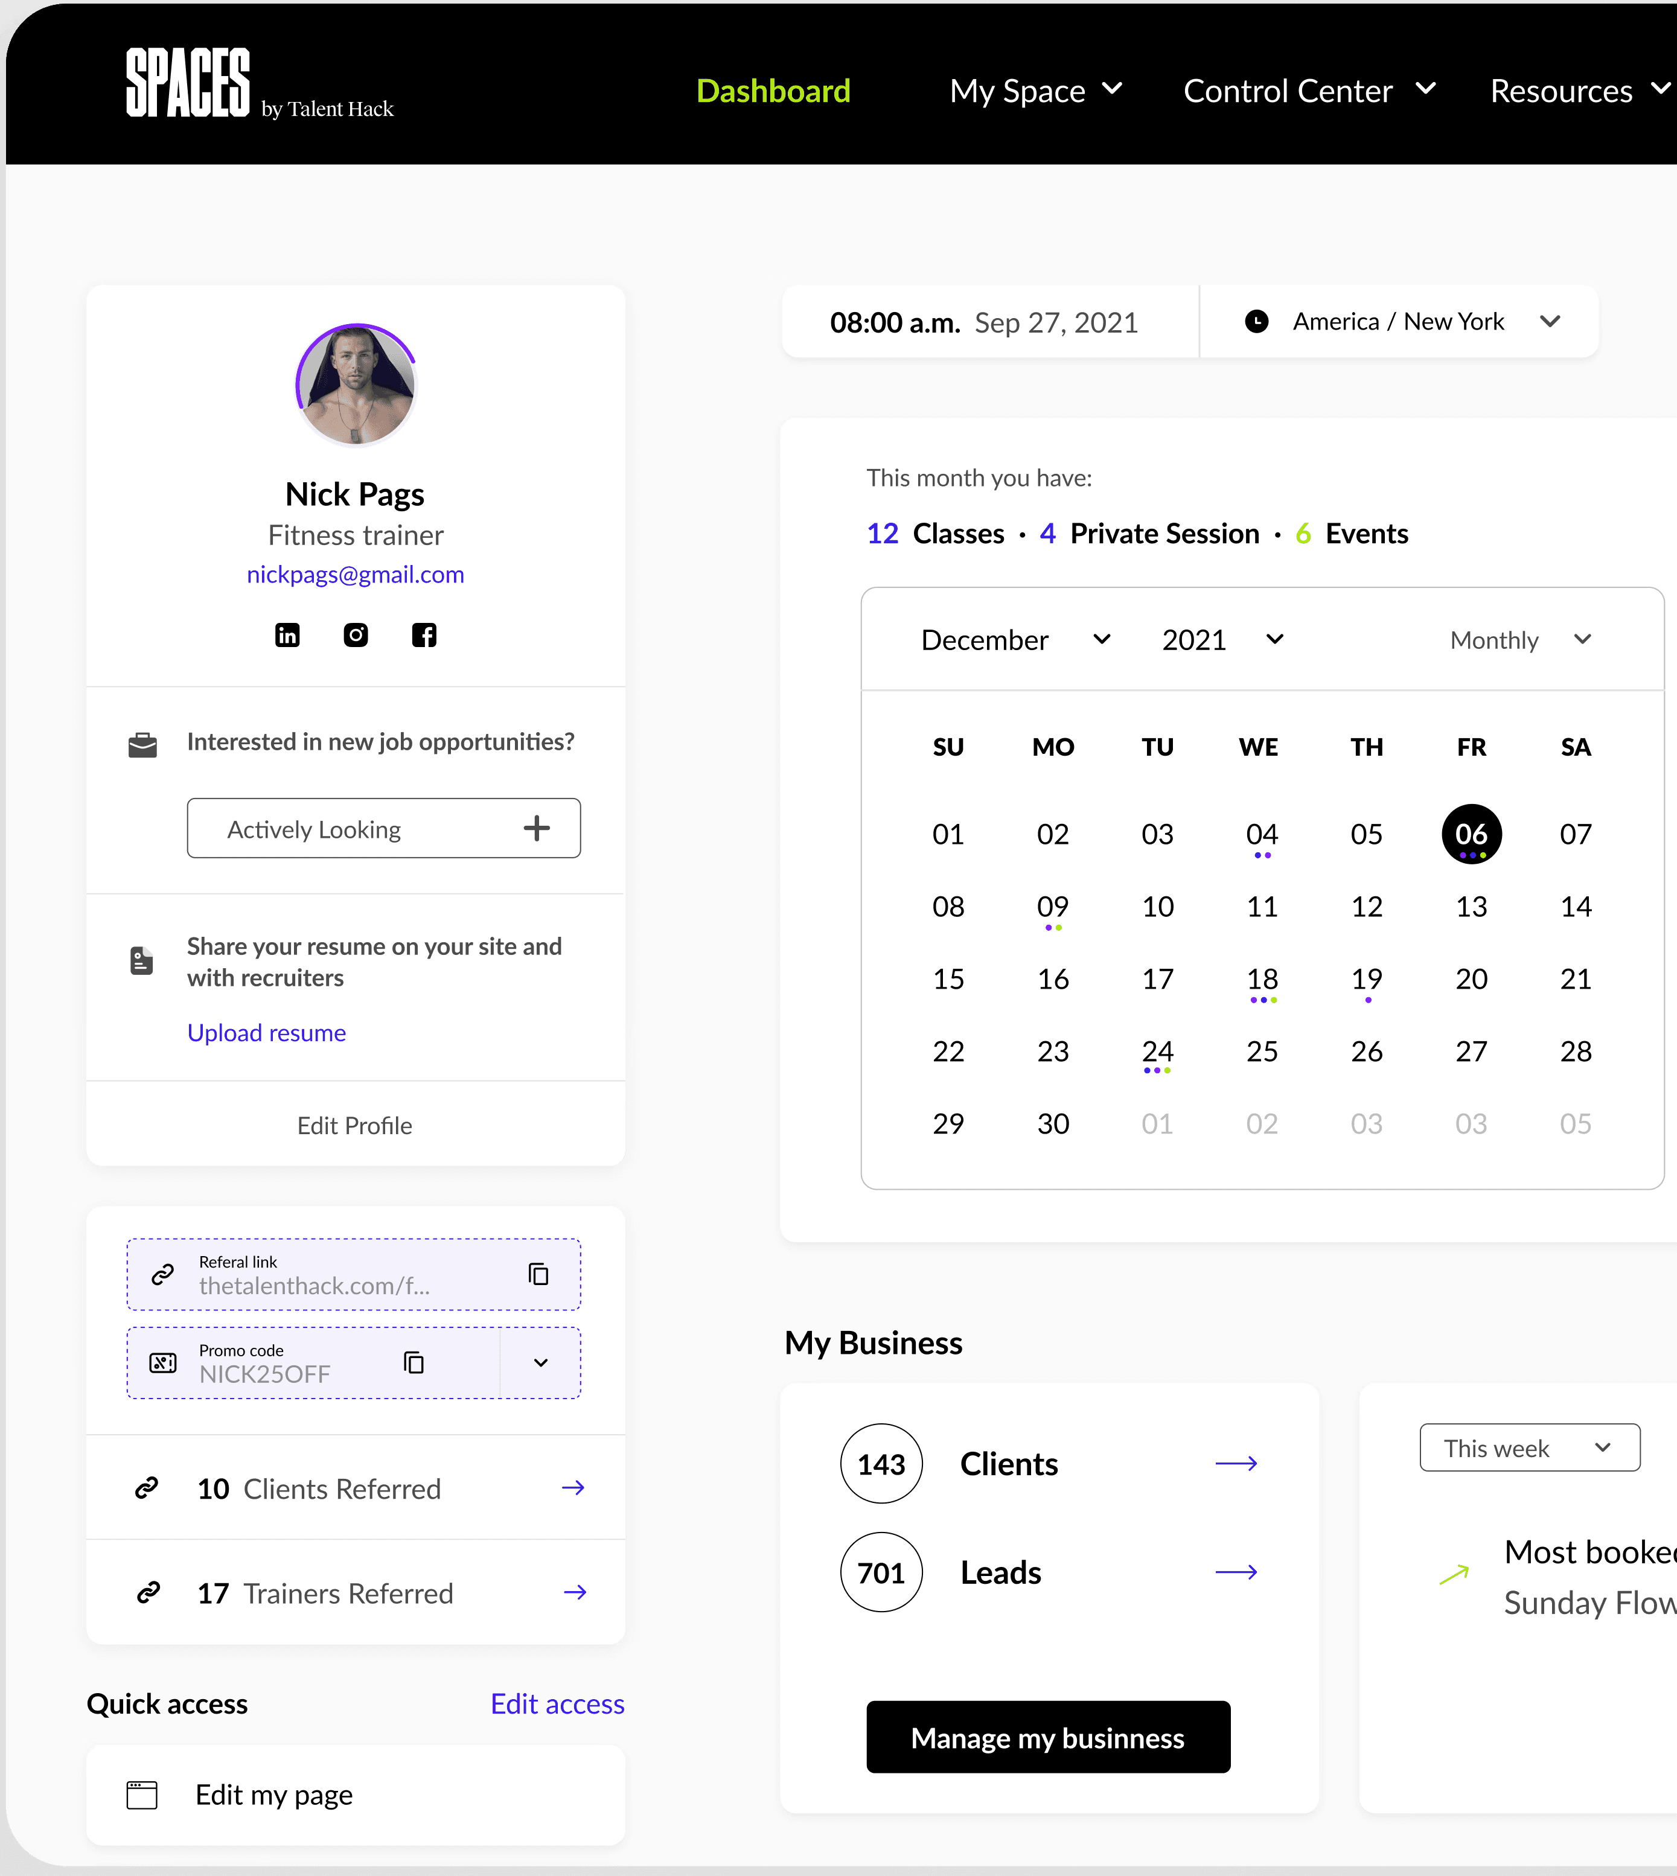This screenshot has height=1876, width=1677.
Task: Click the Upload resume link
Action: [x=266, y=1033]
